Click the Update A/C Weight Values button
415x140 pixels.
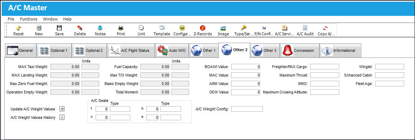62,109
